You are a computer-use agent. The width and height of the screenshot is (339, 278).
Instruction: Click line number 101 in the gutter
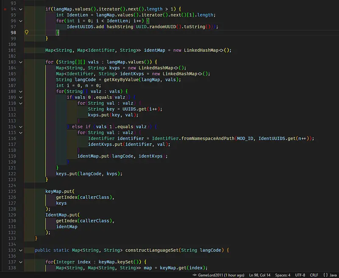pos(11,50)
